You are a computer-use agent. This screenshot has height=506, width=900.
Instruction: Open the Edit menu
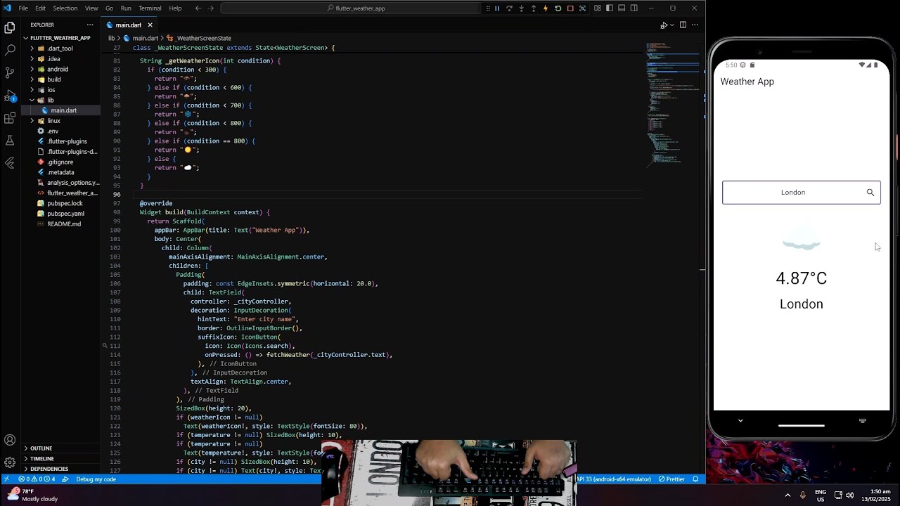[x=41, y=8]
